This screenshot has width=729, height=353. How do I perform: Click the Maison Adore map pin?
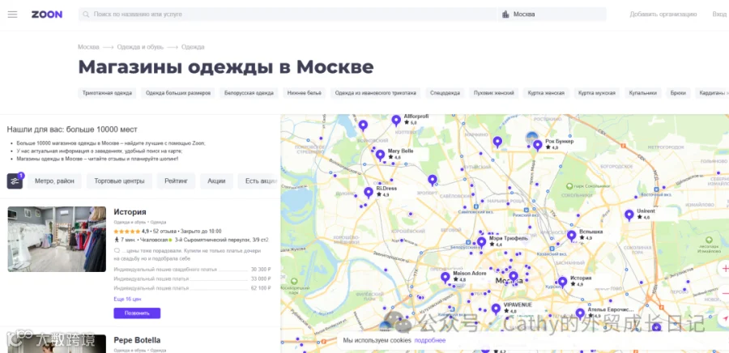pyautogui.click(x=446, y=277)
